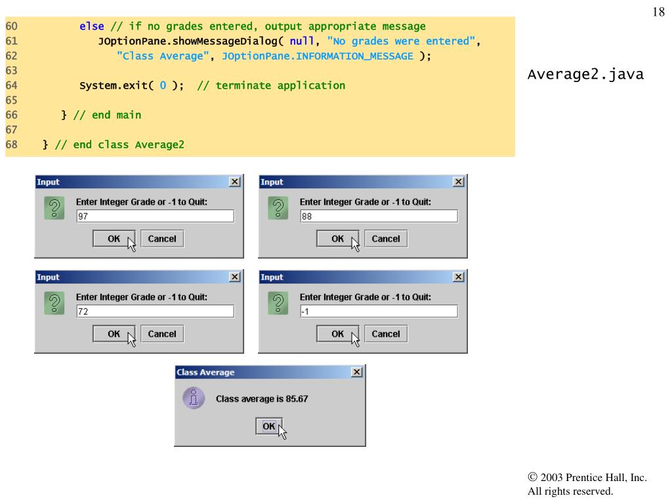This screenshot has height=504, width=672.
Task: Close the Input dialog showing grade 88
Action: 458,182
